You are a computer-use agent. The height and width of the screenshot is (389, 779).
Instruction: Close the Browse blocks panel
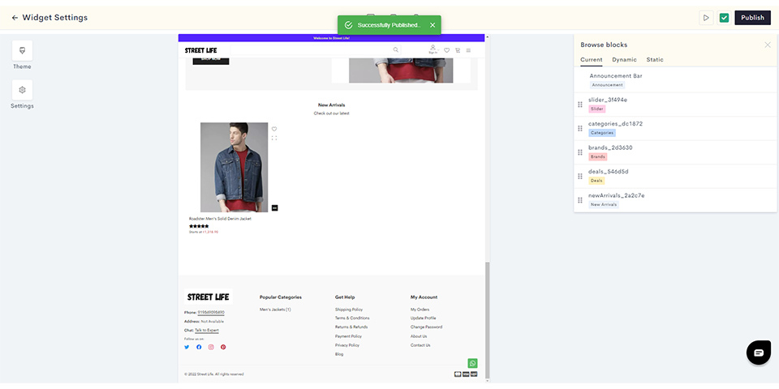[768, 45]
